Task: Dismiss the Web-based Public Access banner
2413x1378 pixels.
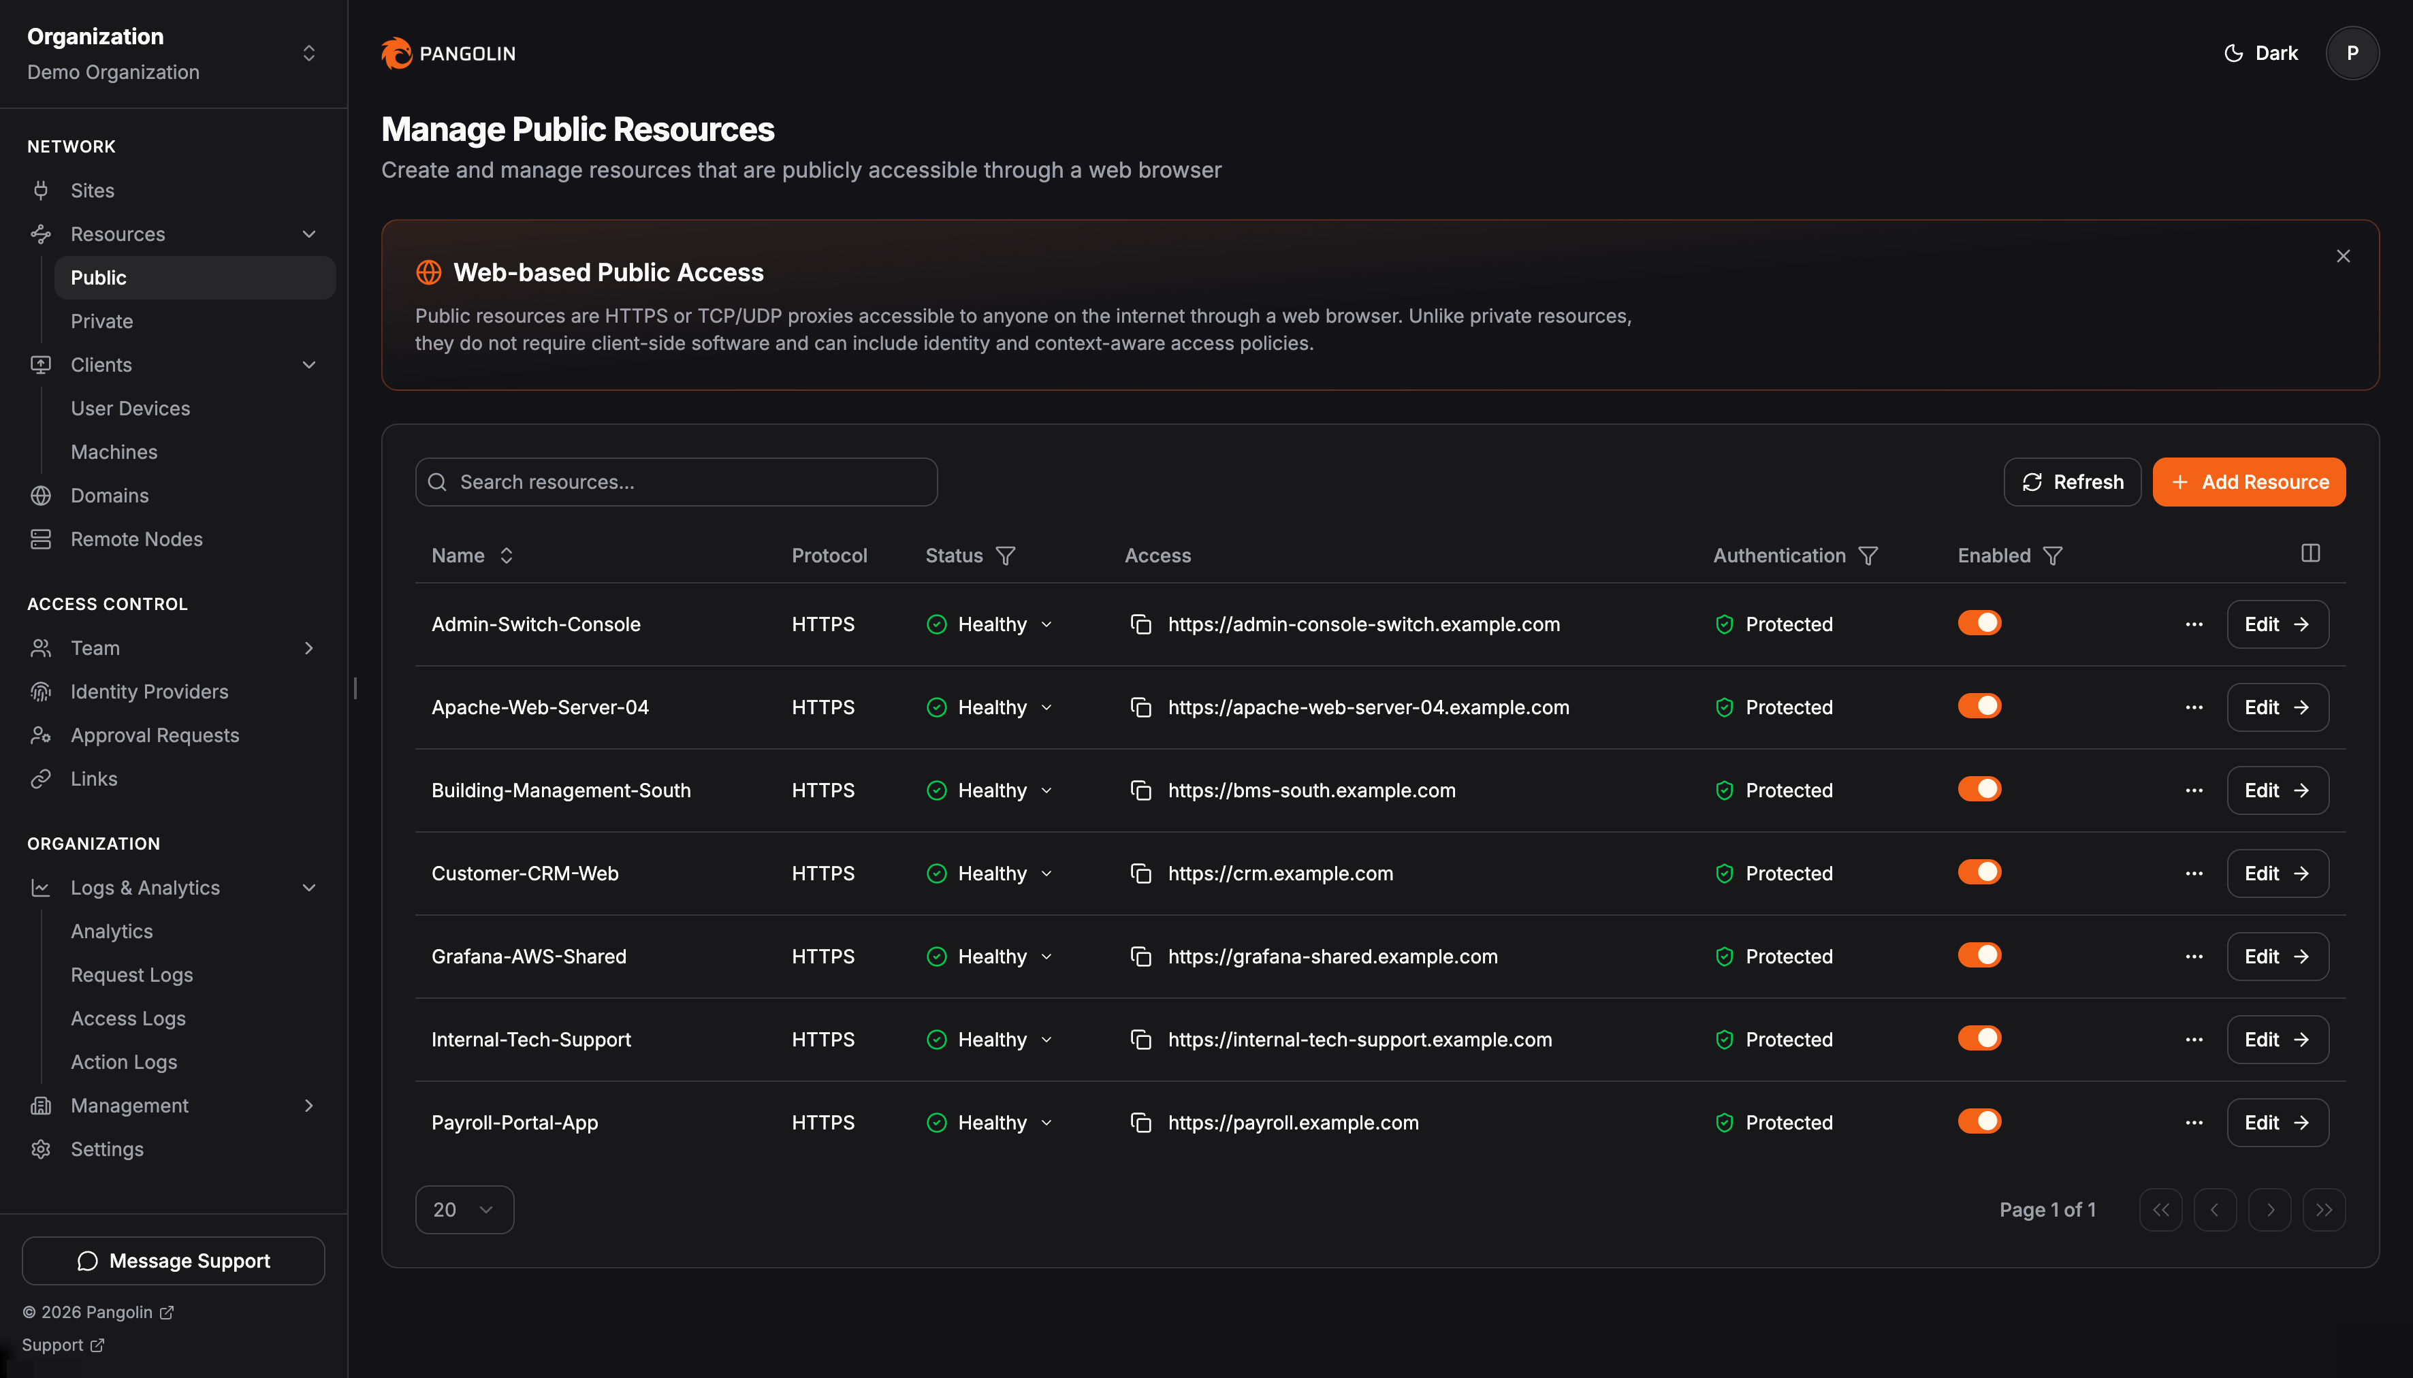Action: (x=2343, y=257)
